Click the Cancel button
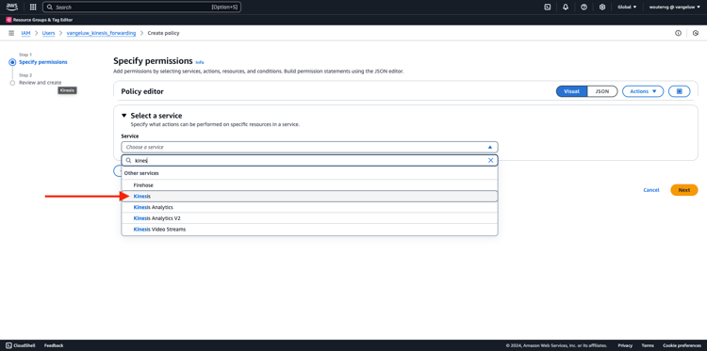Viewport: 707px width, 351px height. (x=651, y=190)
